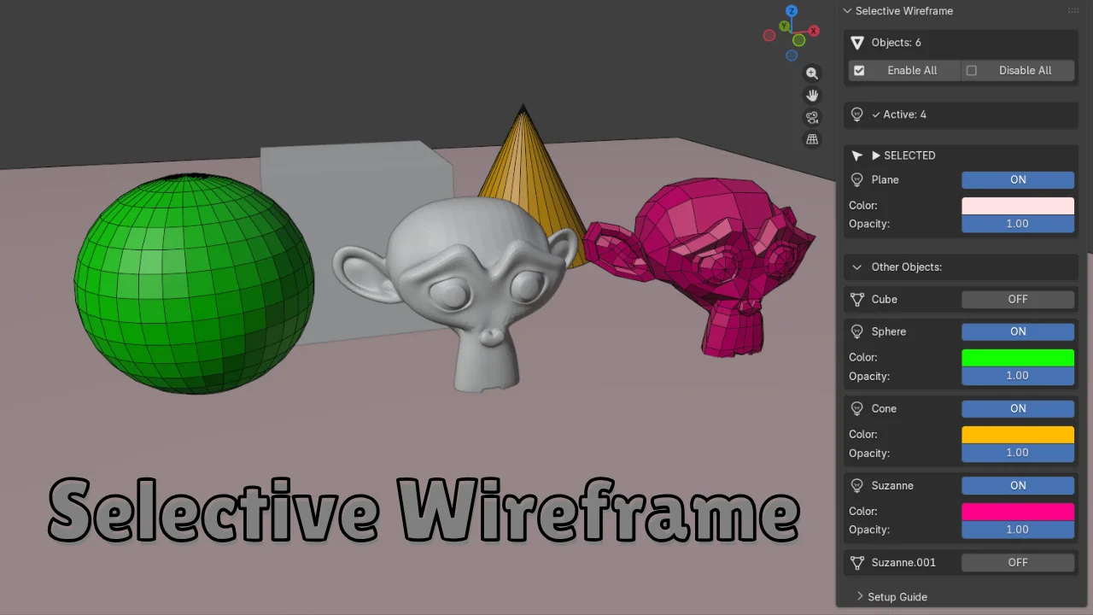
Task: Open the Setup Guide section
Action: (891, 596)
